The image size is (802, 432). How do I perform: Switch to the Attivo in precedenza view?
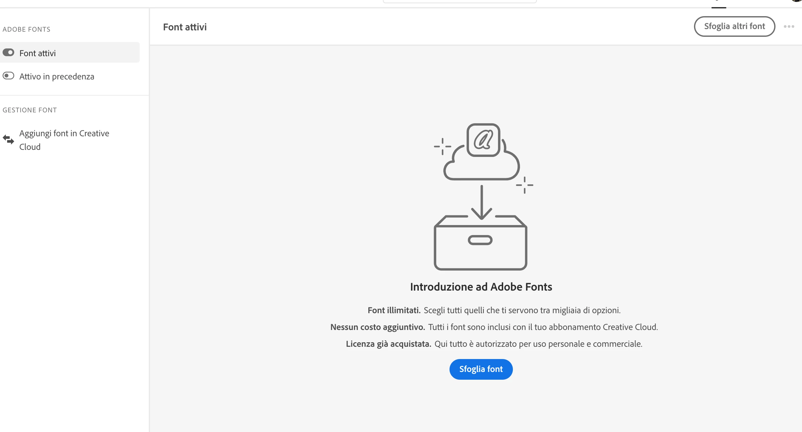tap(57, 77)
